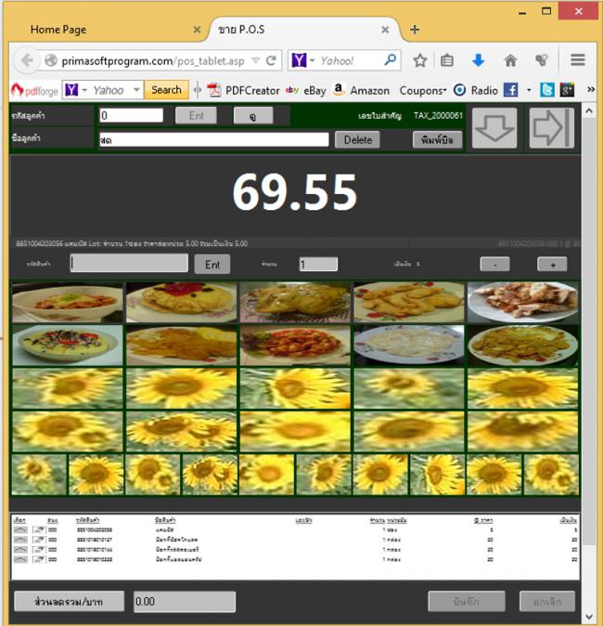Click the large right-arrow-to-bar POS button
The width and height of the screenshot is (603, 626).
pyautogui.click(x=552, y=128)
